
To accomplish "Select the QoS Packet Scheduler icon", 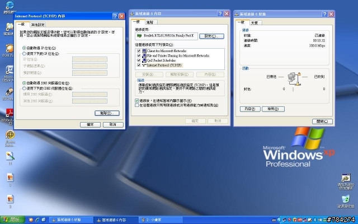I will 144,60.
